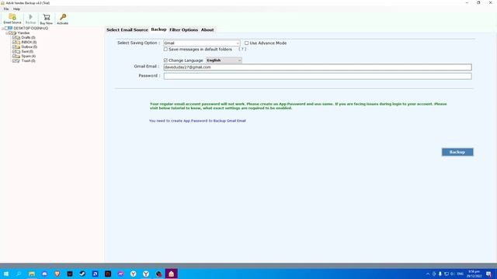
Task: Click the Trash folder icon
Action: 18,60
